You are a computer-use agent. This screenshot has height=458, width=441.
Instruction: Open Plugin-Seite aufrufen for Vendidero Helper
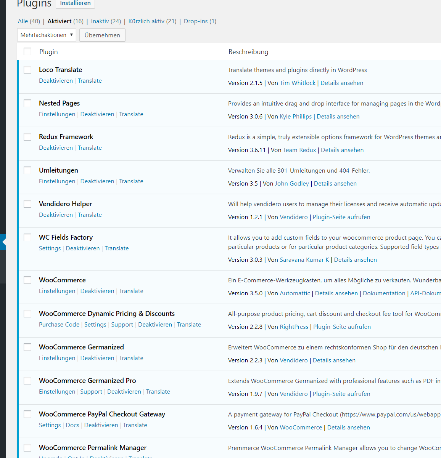coord(341,217)
